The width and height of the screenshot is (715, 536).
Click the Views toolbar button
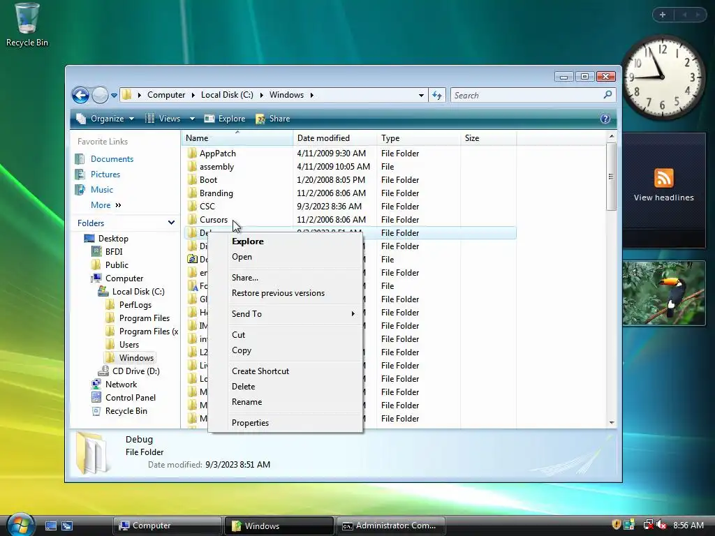[x=163, y=119]
